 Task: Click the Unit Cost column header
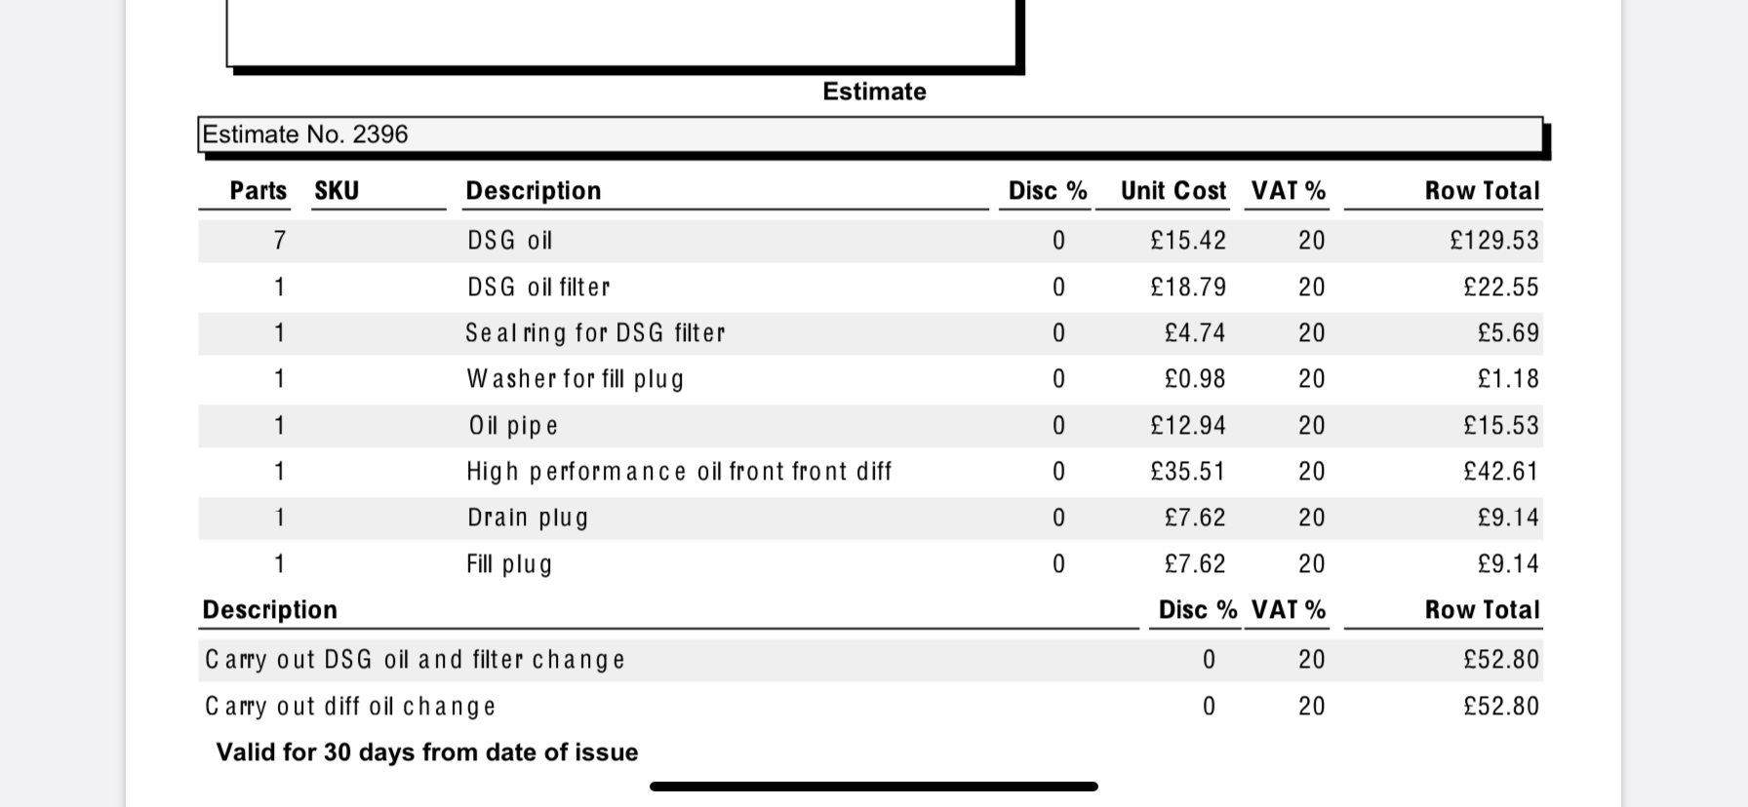(x=1172, y=191)
